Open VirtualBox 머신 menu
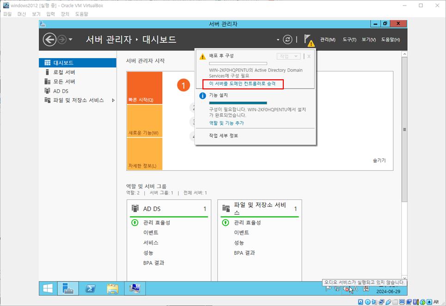 [22, 14]
